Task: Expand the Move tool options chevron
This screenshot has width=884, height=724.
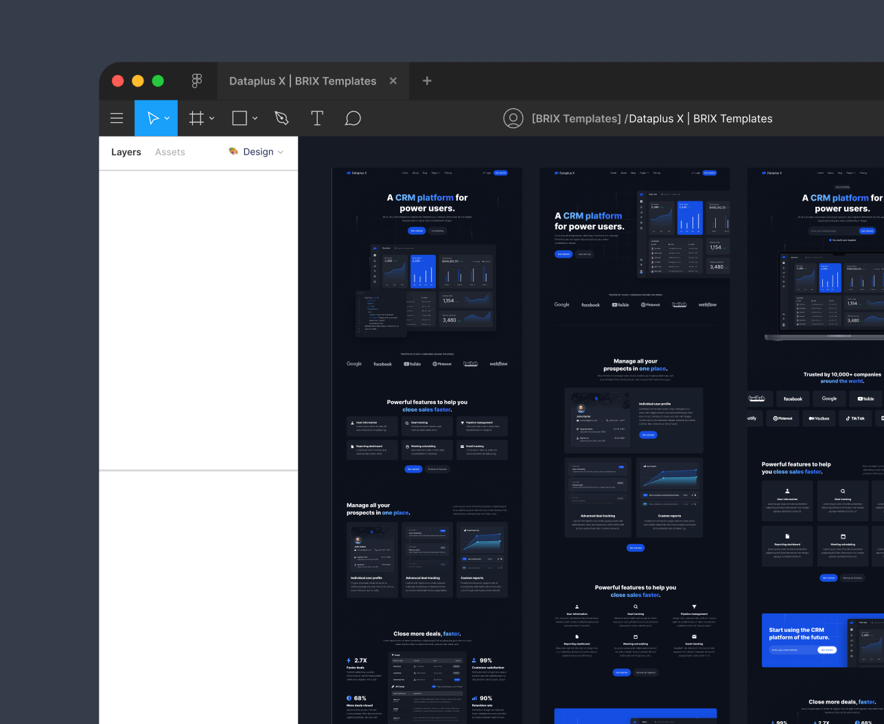Action: pyautogui.click(x=167, y=118)
